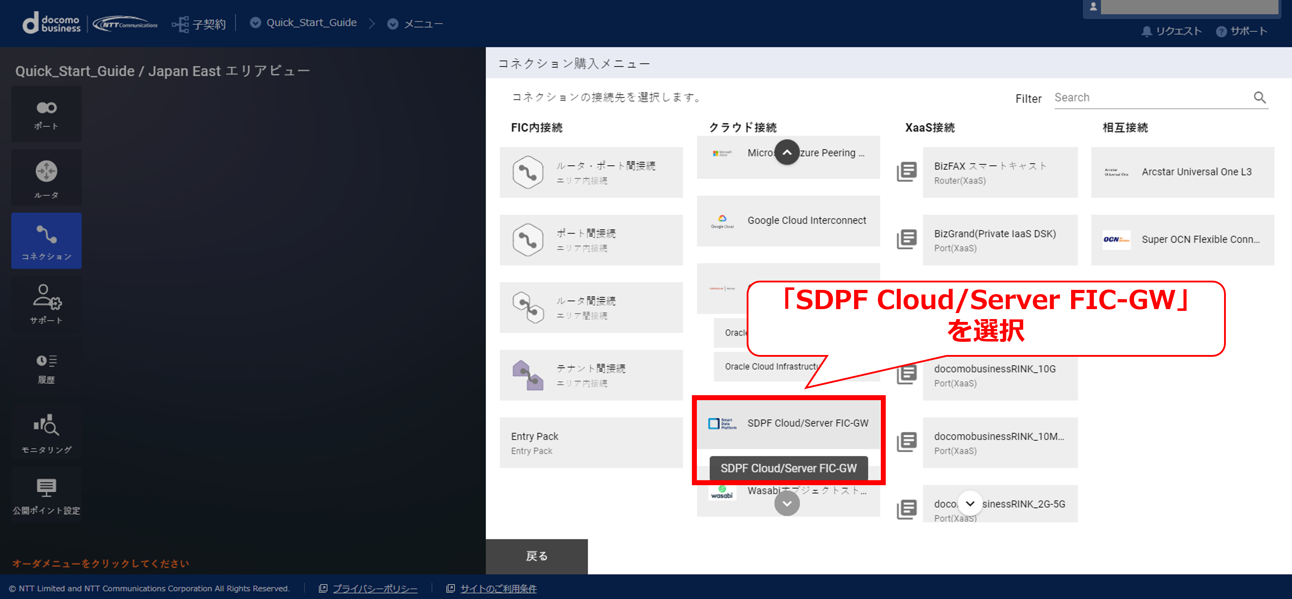Select BizGrand(Private IaaS DSK) card

[1000, 240]
